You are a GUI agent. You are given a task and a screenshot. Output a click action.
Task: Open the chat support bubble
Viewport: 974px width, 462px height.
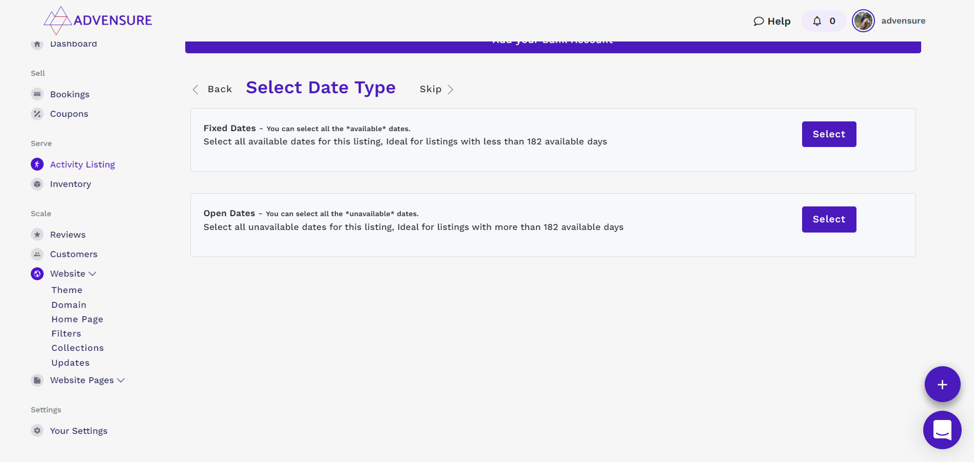(x=942, y=430)
